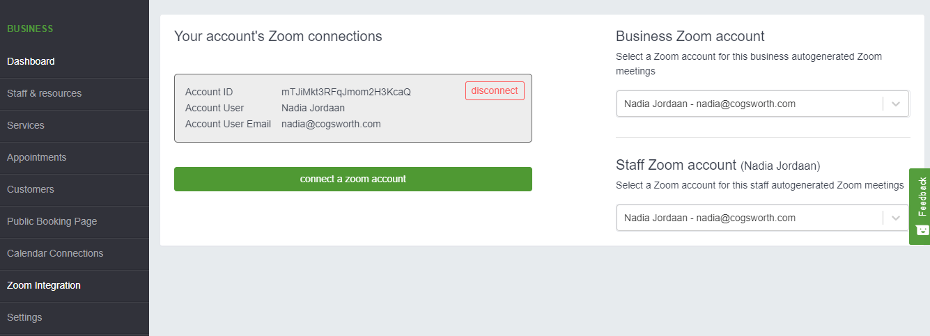Click the account email nadia@cogsworth.com in the connection box
The width and height of the screenshot is (930, 336).
331,124
